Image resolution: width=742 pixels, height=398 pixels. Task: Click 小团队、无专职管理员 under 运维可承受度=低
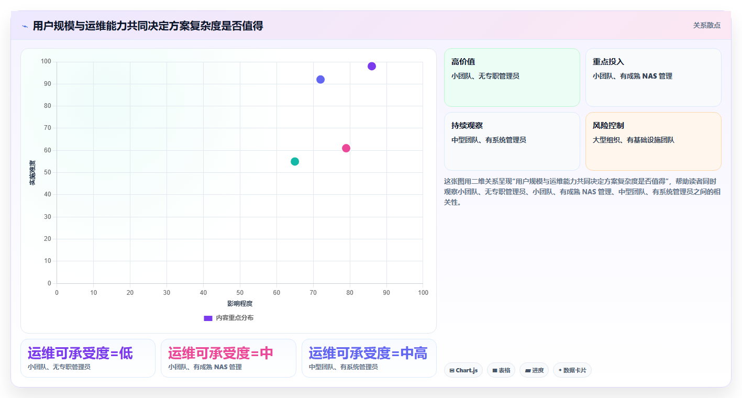59,367
